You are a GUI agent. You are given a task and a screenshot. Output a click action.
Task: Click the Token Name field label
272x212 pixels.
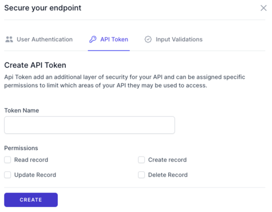pyautogui.click(x=22, y=110)
